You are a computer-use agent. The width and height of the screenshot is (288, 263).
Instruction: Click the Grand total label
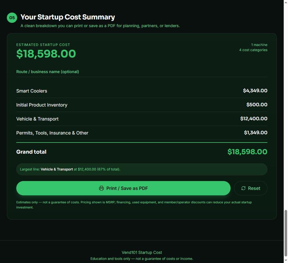click(x=31, y=152)
